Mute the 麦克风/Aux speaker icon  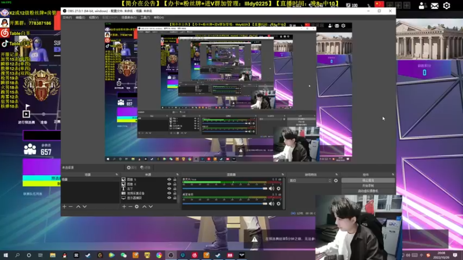pyautogui.click(x=271, y=189)
